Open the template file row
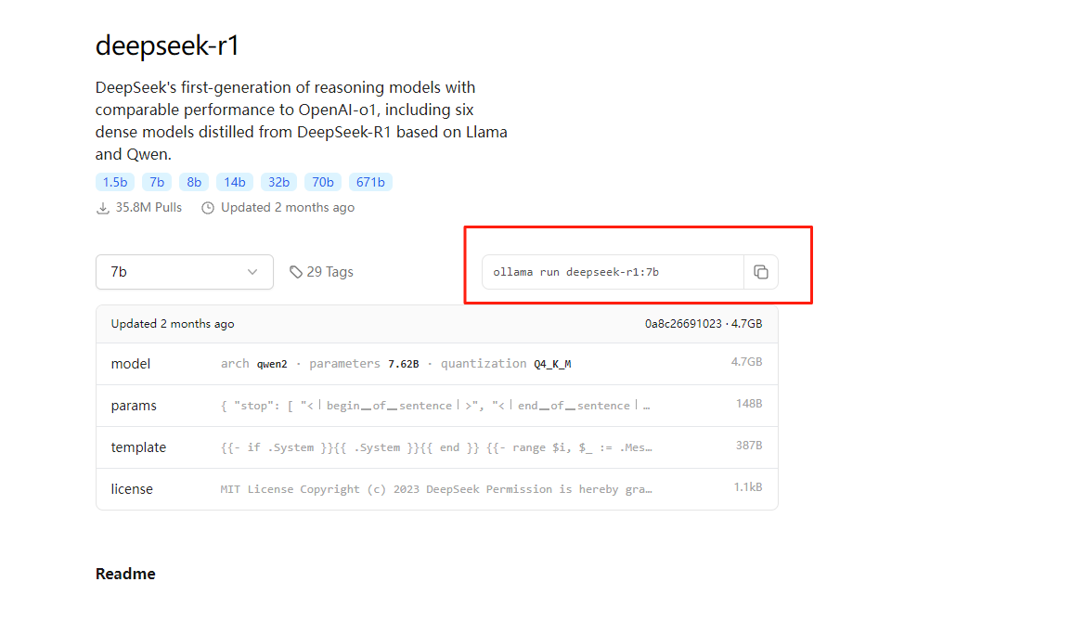This screenshot has width=1072, height=621. tap(437, 447)
